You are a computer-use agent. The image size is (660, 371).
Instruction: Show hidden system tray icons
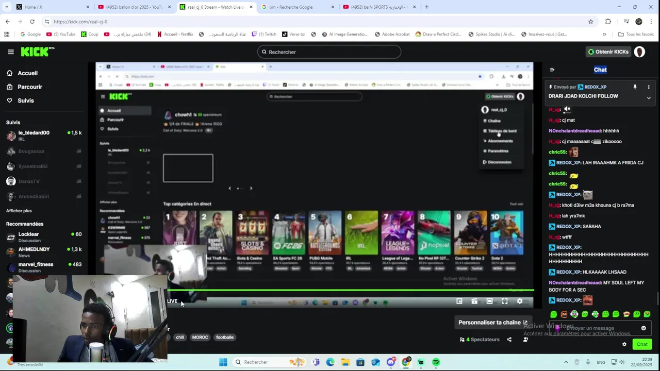(x=566, y=362)
